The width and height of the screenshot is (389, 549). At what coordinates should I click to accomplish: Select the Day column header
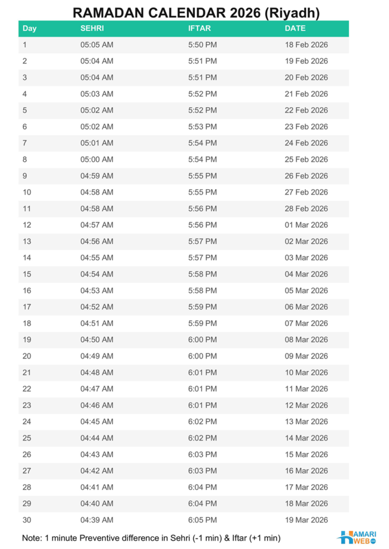click(30, 28)
